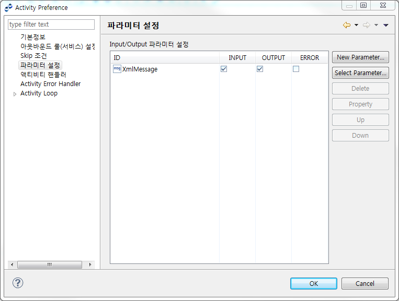Open 액티비티 핸들러 page
This screenshot has height=301, width=399.
pyautogui.click(x=43, y=75)
